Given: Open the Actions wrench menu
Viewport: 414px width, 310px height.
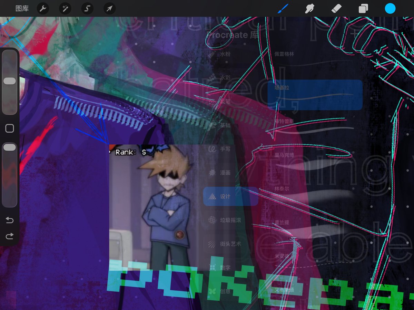Looking at the screenshot, I should coord(43,9).
